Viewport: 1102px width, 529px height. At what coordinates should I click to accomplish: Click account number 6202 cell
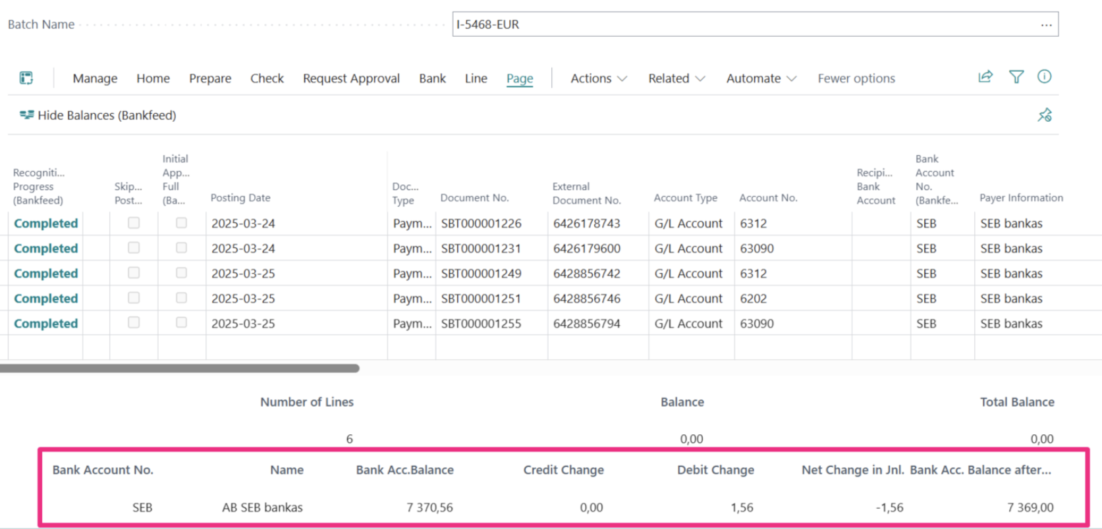[x=754, y=298]
